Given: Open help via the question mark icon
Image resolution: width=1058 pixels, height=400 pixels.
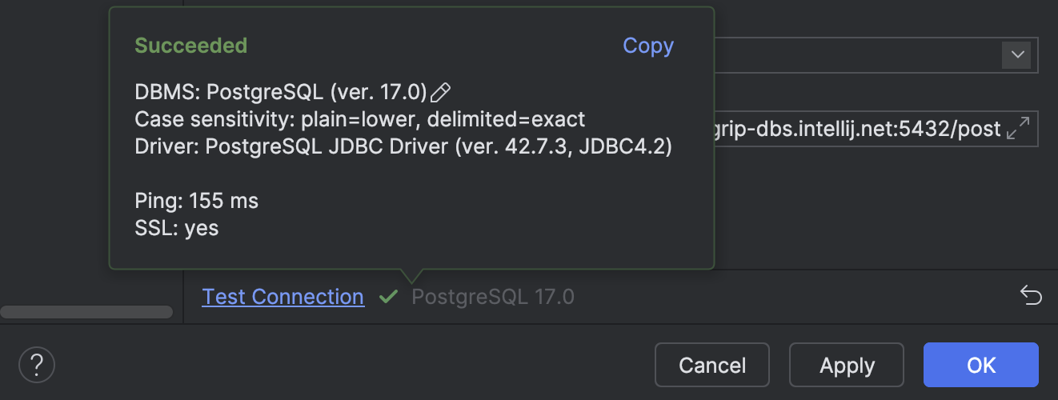Looking at the screenshot, I should (x=36, y=366).
